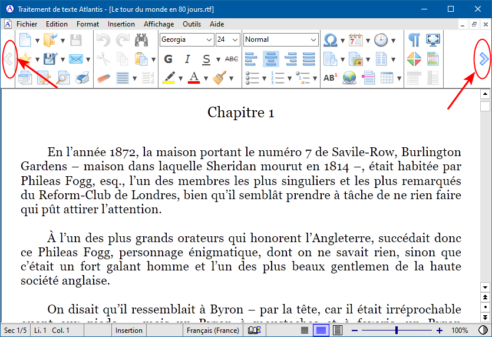This screenshot has height=337, width=492.
Task: Send the document by email envelope icon
Action: [76, 59]
